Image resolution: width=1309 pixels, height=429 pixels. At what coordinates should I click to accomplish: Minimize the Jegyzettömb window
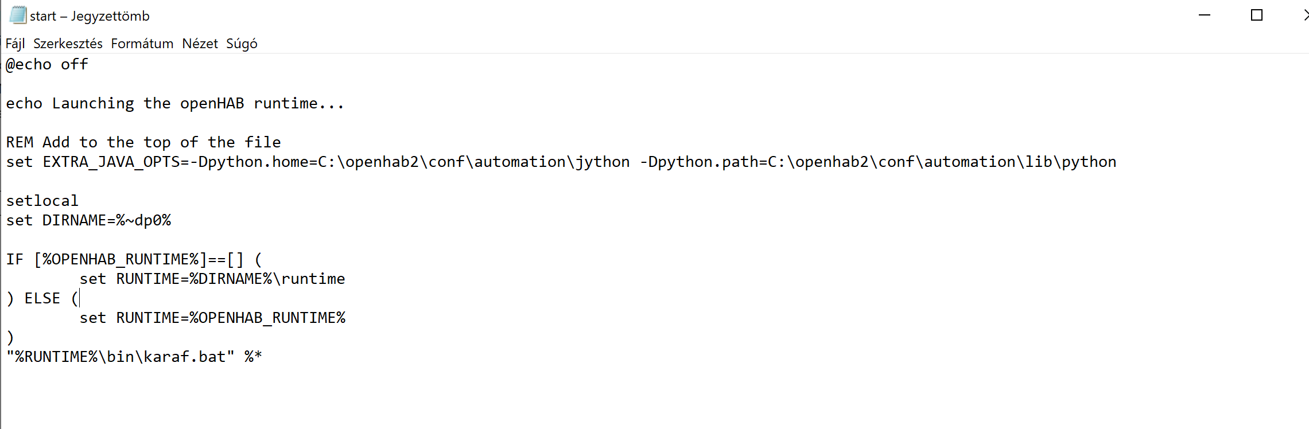[1205, 15]
